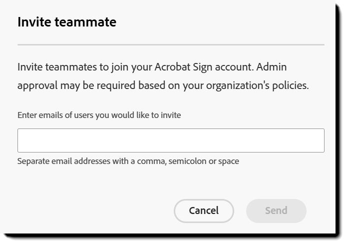Screen dimensions: 346x243
Task: Click the Send button
Action: (x=276, y=210)
